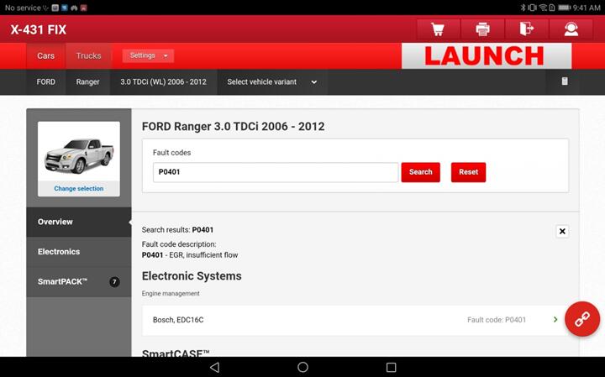The width and height of the screenshot is (605, 377).
Task: Open the user support headset icon
Action: point(571,29)
